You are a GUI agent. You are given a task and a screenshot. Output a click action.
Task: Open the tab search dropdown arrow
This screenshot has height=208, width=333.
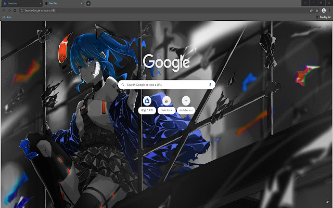click(305, 3)
